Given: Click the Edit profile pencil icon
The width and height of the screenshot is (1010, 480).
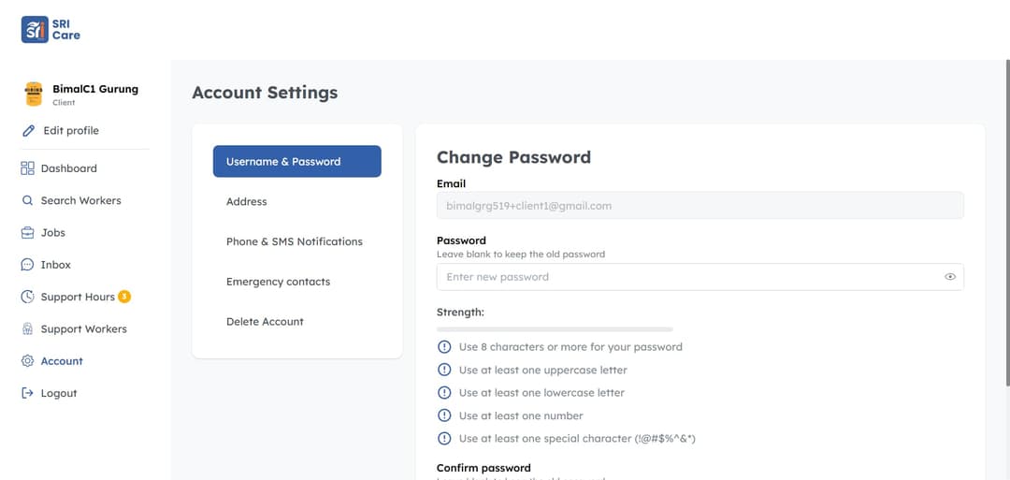Looking at the screenshot, I should [28, 131].
